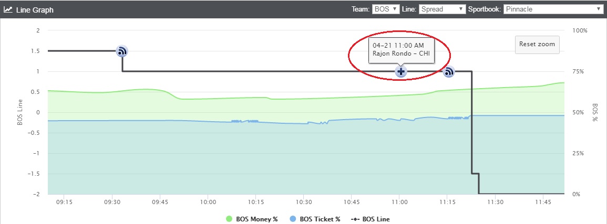
Task: Open the Team dropdown showing BOS
Action: point(386,9)
